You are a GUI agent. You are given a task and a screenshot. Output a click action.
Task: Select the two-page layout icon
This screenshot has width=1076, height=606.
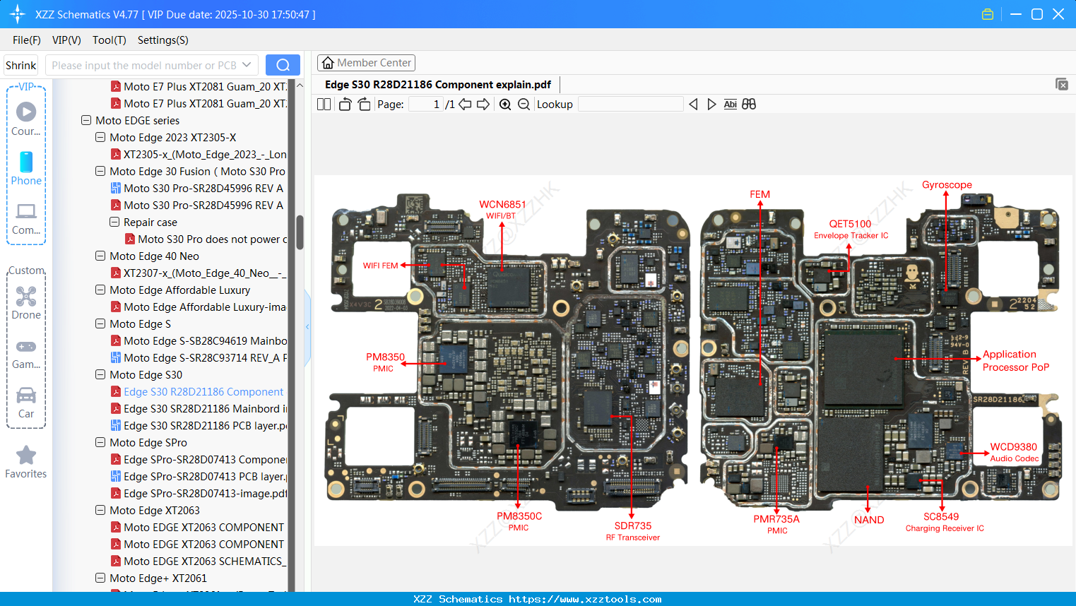tap(323, 104)
